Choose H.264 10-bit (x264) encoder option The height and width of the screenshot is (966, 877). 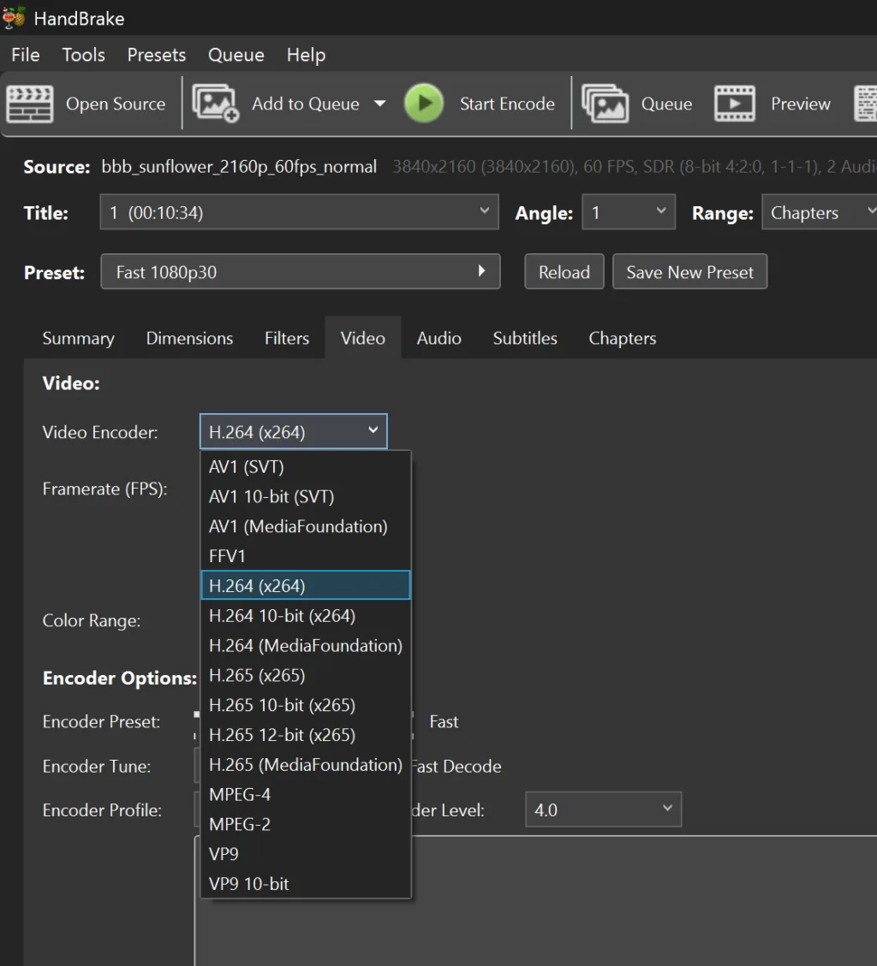click(306, 615)
